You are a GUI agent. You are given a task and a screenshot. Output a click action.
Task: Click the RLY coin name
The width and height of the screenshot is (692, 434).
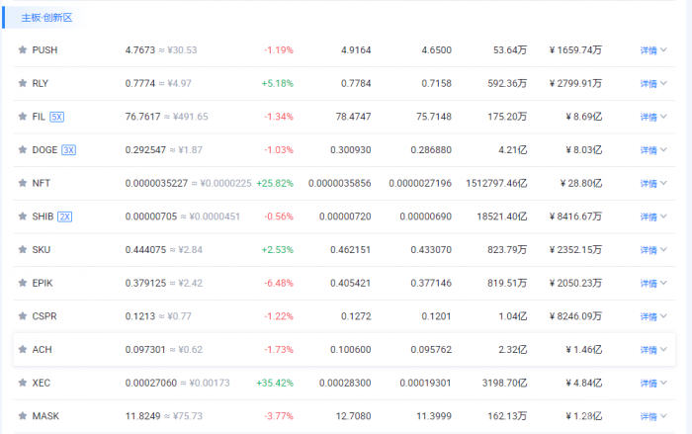pos(41,83)
